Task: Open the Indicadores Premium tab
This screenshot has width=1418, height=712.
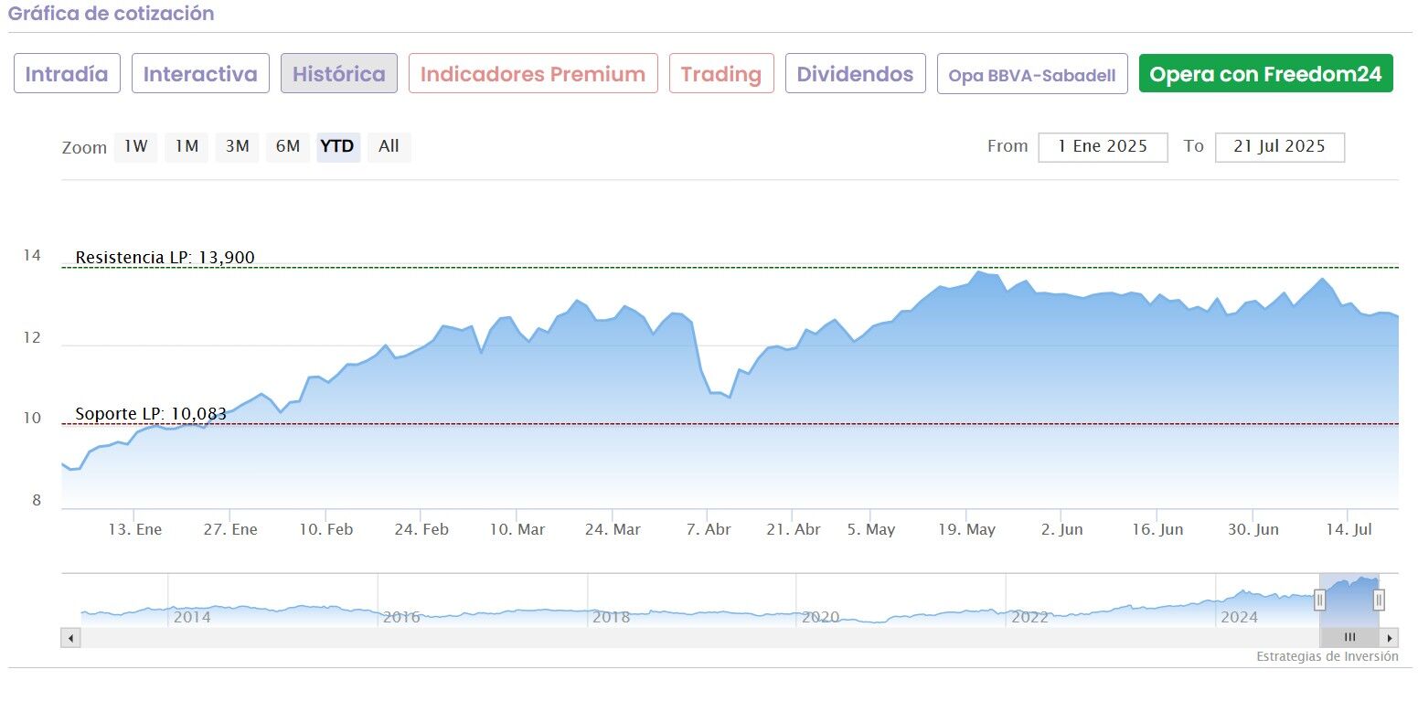Action: point(533,74)
